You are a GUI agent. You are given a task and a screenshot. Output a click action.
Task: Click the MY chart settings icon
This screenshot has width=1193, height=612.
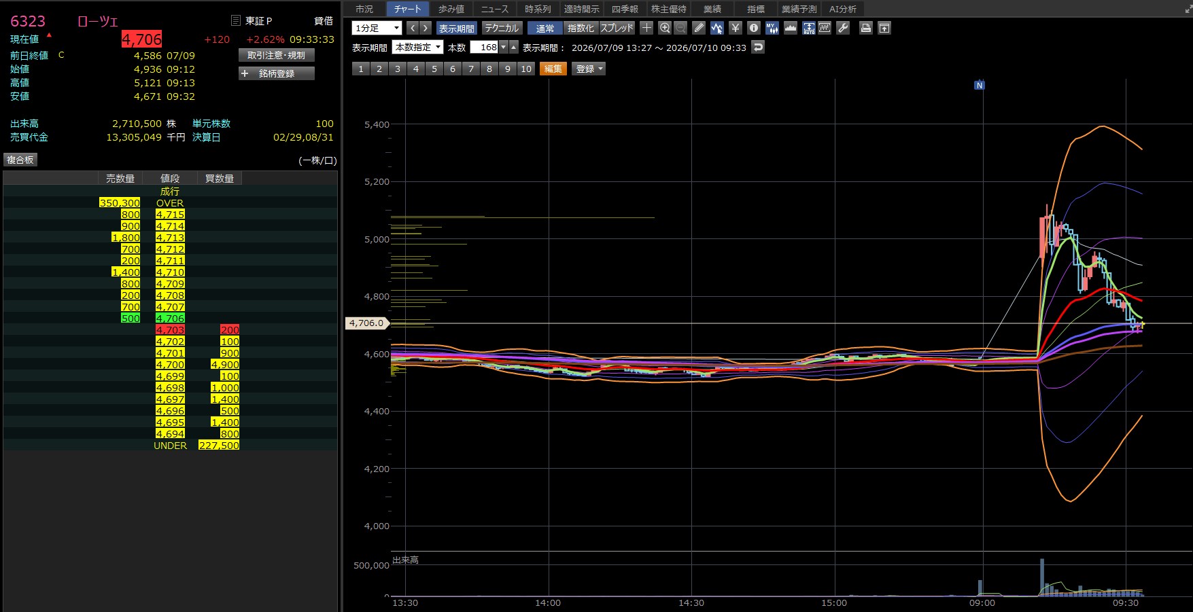[x=772, y=28]
